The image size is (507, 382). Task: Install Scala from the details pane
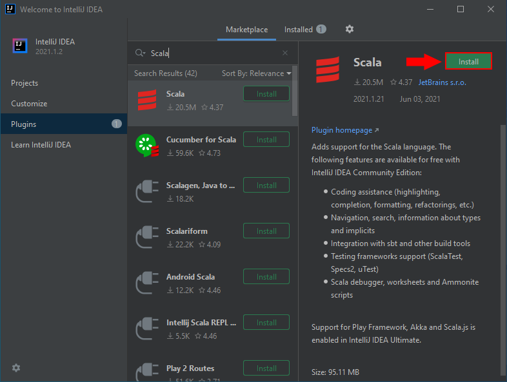[x=468, y=61]
